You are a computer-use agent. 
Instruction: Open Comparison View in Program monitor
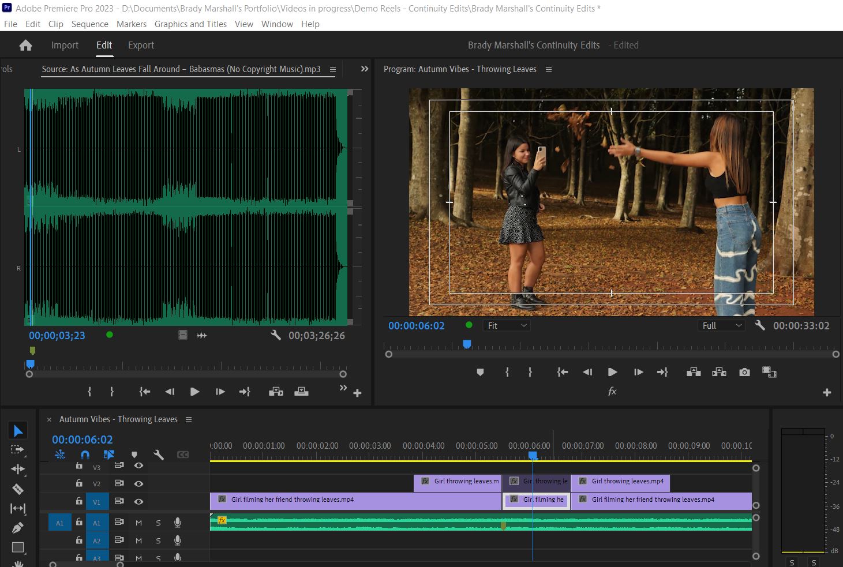pos(769,372)
